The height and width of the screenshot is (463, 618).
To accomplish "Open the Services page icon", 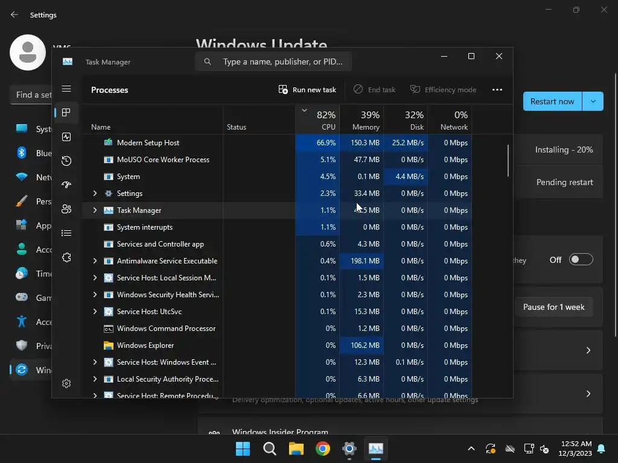I will point(66,257).
